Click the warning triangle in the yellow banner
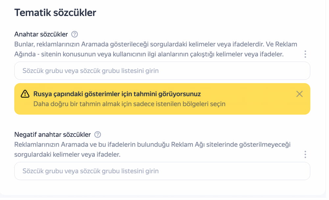329x200 pixels. [x=25, y=94]
